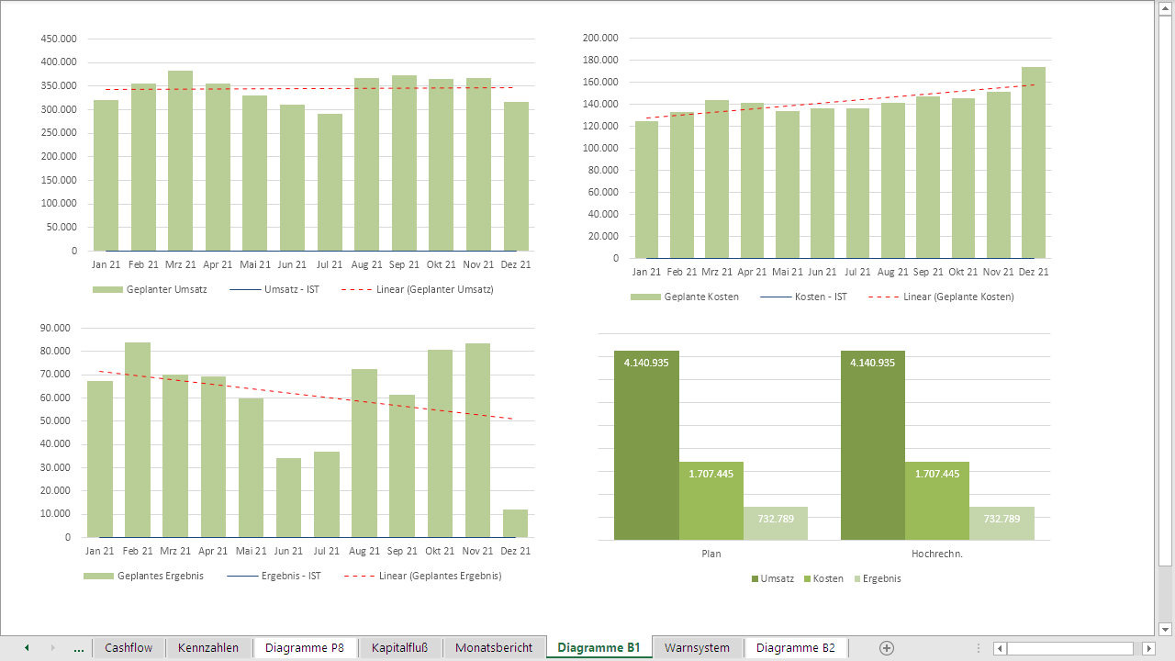Switch to the Cashflow sheet tab

129,648
